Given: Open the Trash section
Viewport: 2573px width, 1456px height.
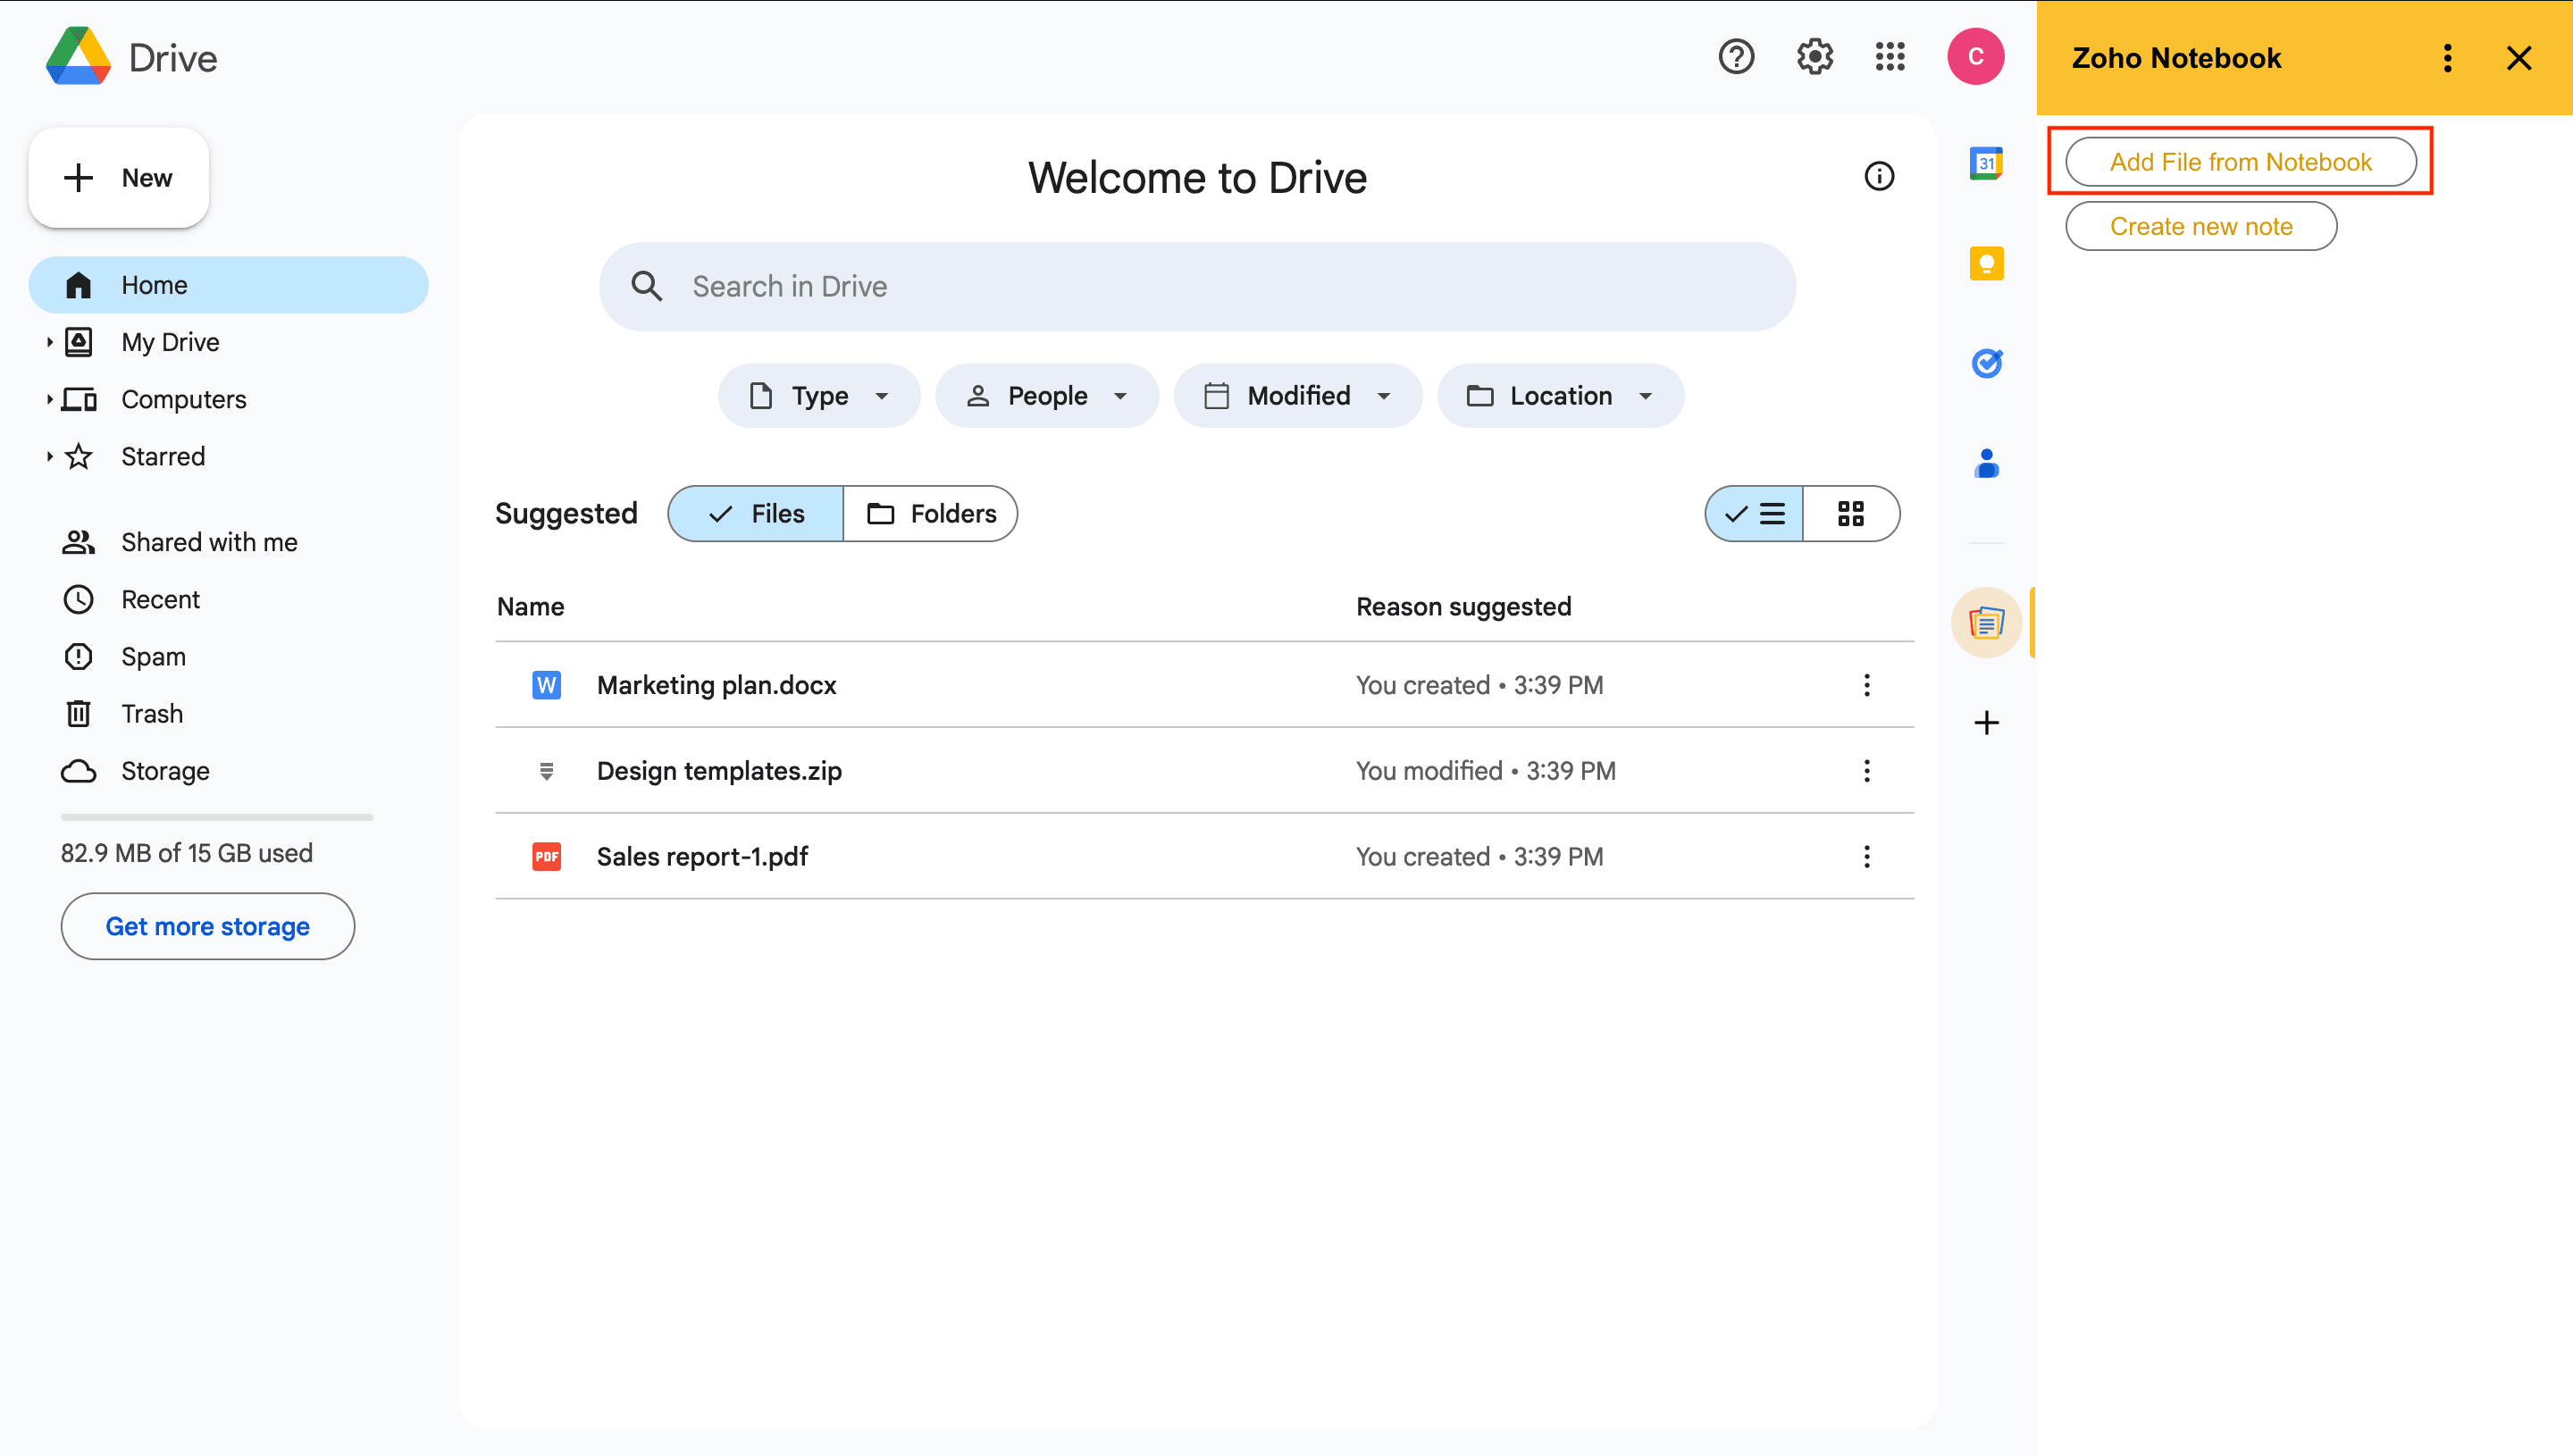Looking at the screenshot, I should [151, 714].
